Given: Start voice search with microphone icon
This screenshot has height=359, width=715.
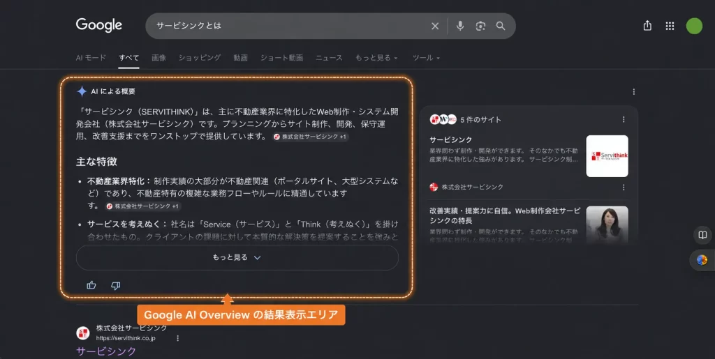Looking at the screenshot, I should (x=460, y=26).
